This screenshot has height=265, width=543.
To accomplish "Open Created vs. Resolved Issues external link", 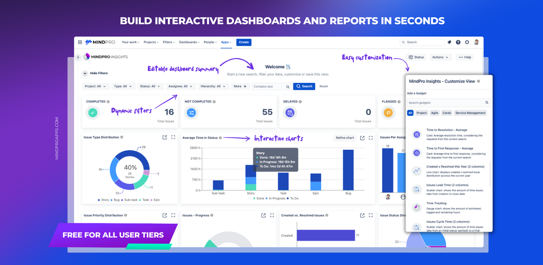I will [x=362, y=215].
